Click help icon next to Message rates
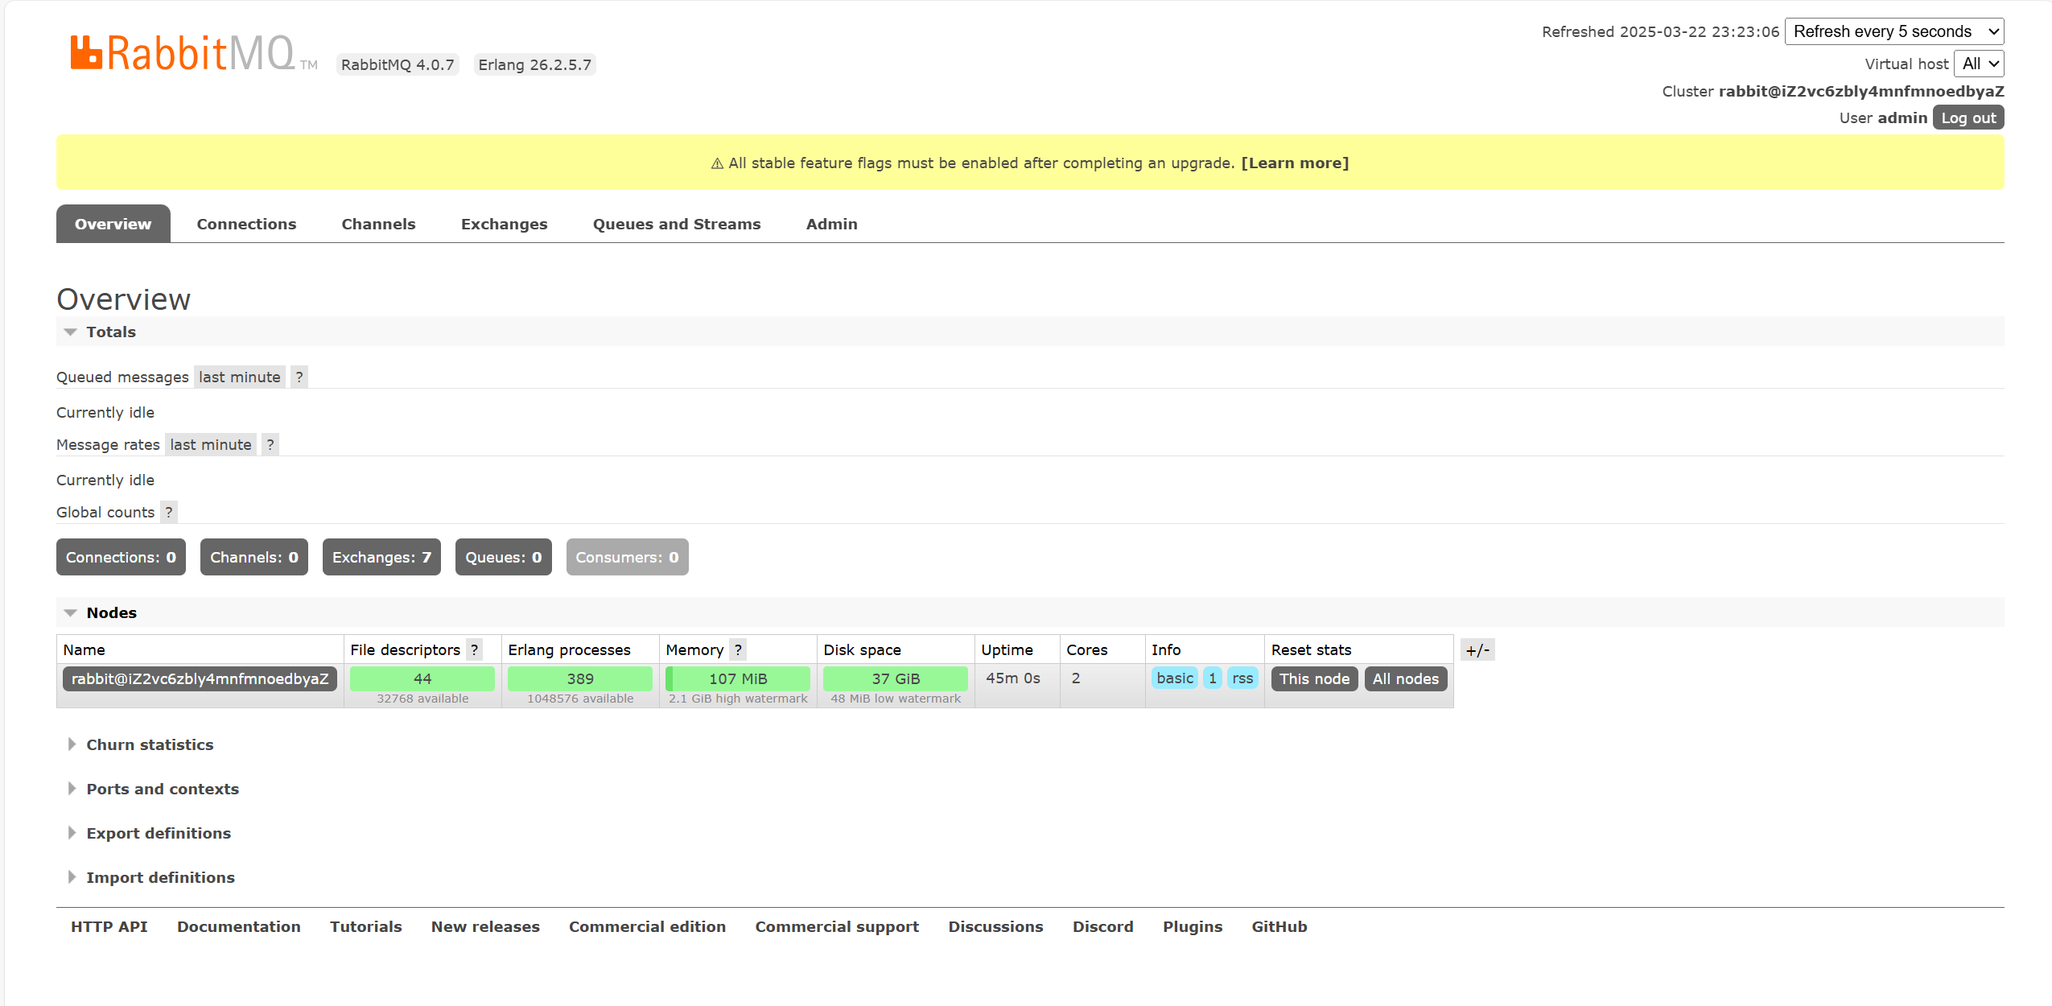The width and height of the screenshot is (2052, 1006). pos(270,444)
